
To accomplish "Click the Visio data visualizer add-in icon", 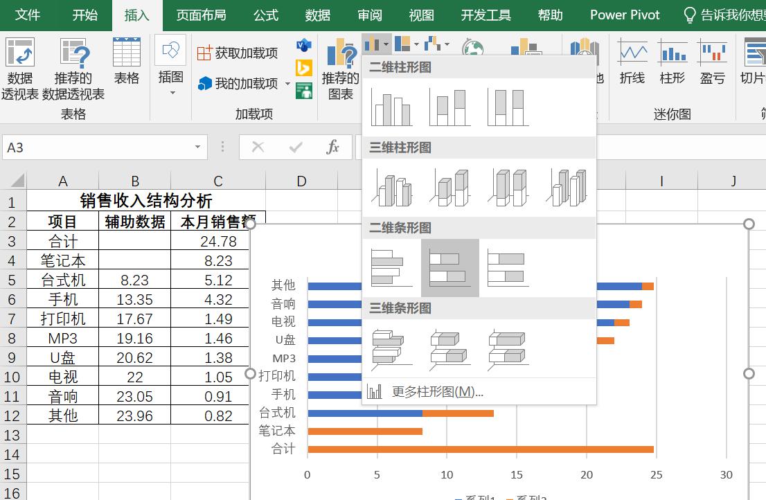I will [x=304, y=46].
